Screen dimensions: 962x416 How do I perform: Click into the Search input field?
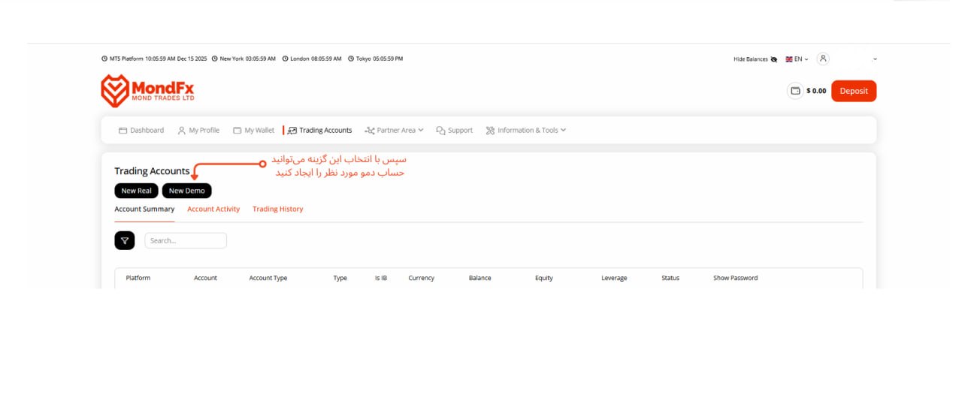[x=186, y=240]
